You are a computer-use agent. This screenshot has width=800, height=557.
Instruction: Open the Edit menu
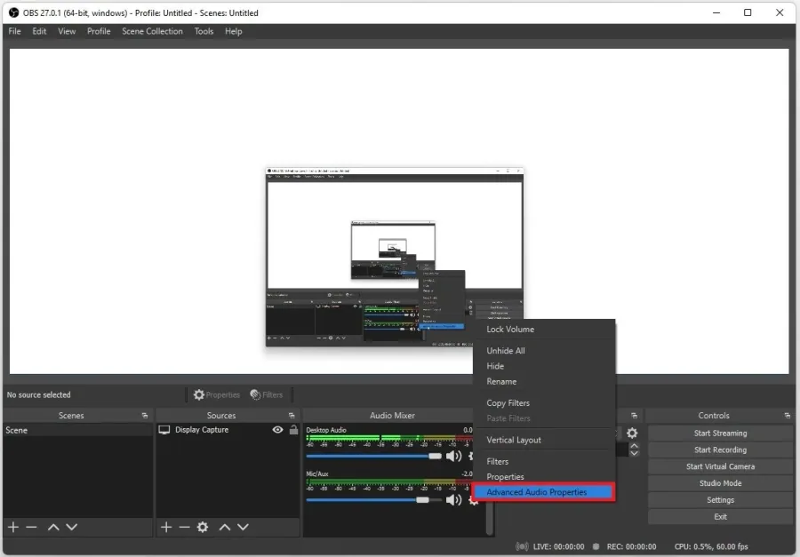pos(39,31)
